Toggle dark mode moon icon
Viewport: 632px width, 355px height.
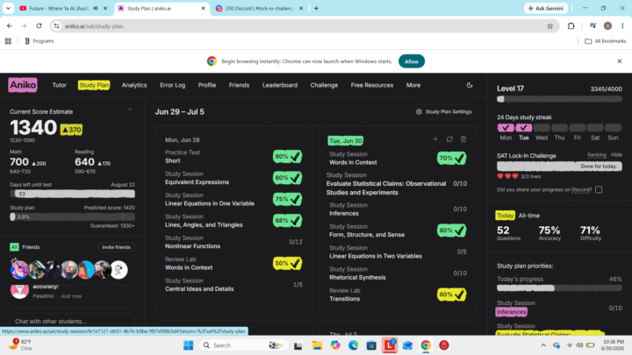[x=470, y=85]
